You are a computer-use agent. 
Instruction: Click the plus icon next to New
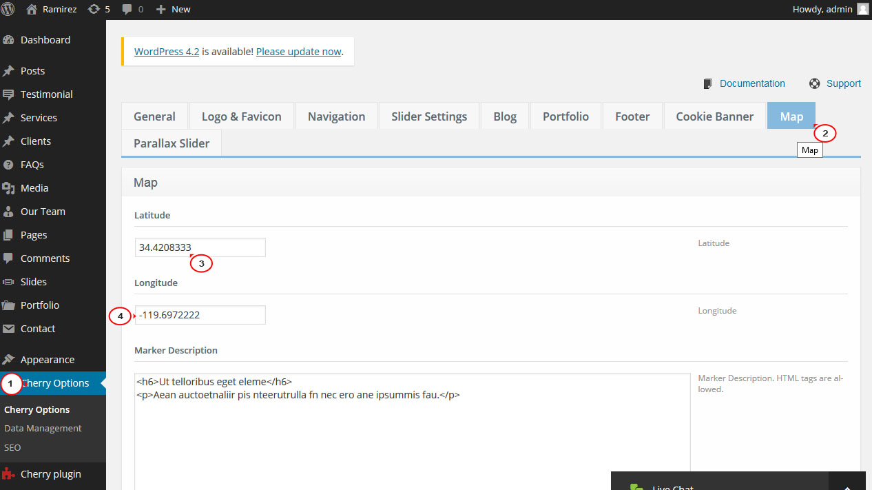pyautogui.click(x=160, y=10)
